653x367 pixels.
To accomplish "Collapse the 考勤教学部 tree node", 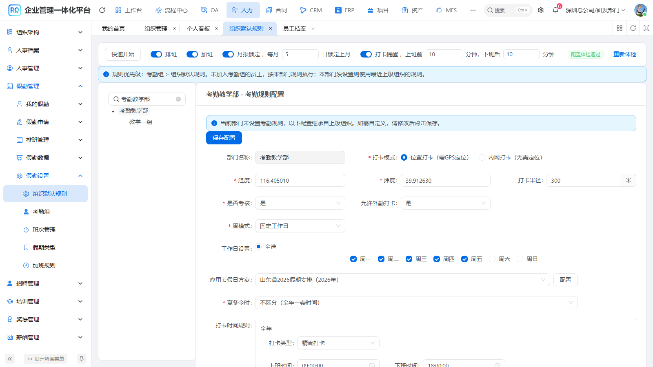I will 113,111.
